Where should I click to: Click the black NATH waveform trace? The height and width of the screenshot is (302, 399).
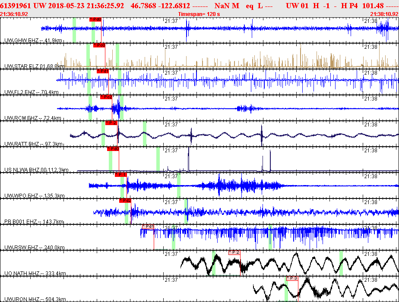pyautogui.click(x=290, y=264)
